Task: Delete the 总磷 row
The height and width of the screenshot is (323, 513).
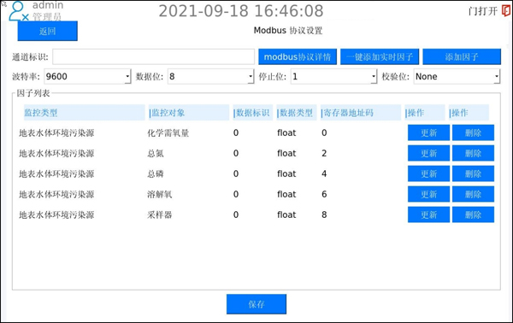Action: (473, 173)
